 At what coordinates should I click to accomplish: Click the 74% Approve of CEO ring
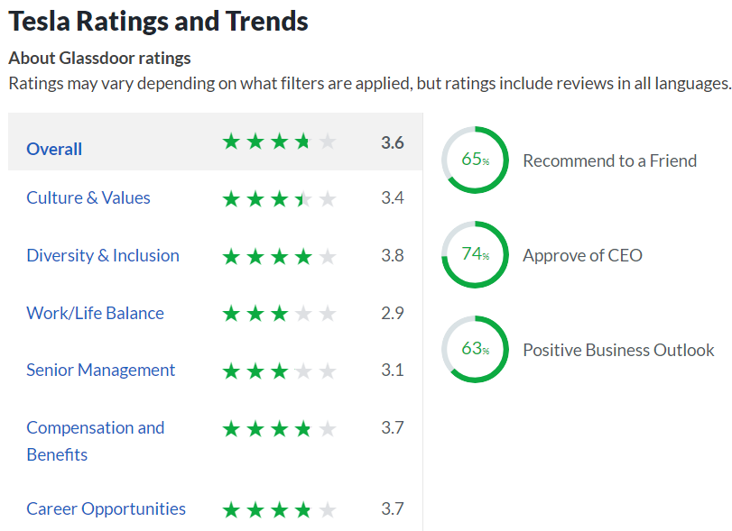(x=476, y=254)
